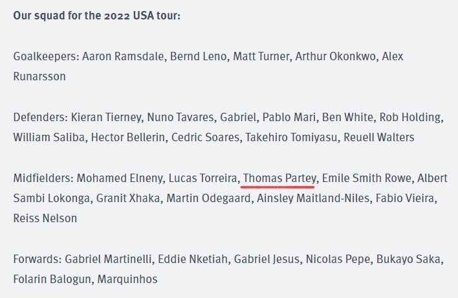This screenshot has height=298, width=458.
Task: Click the name Aaron Ramsdale
Action: (x=123, y=56)
